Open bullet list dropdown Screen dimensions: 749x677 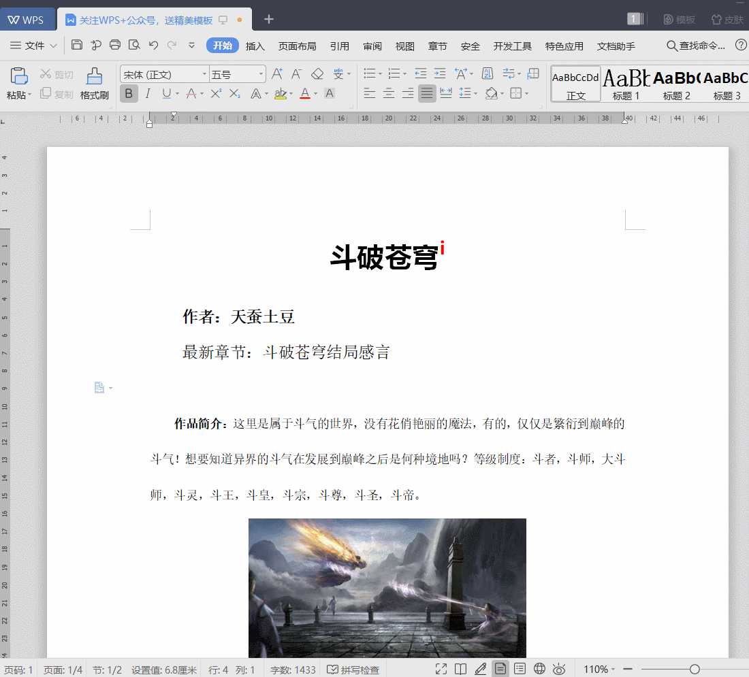[380, 74]
